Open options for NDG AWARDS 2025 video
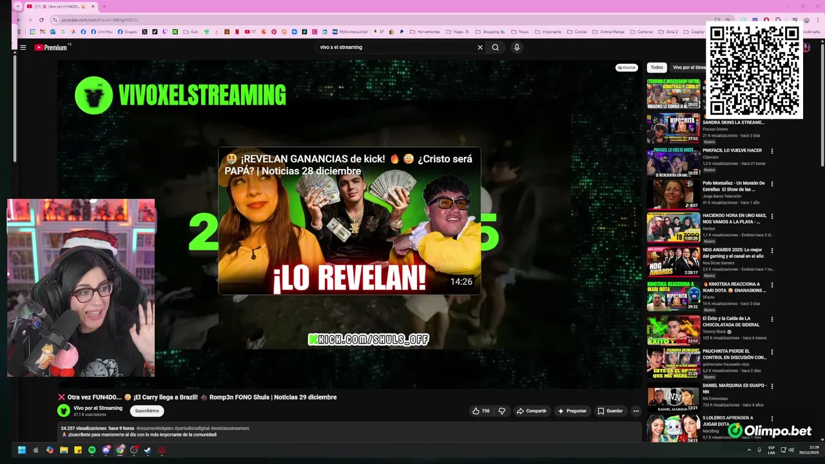This screenshot has width=825, height=464. point(772,251)
